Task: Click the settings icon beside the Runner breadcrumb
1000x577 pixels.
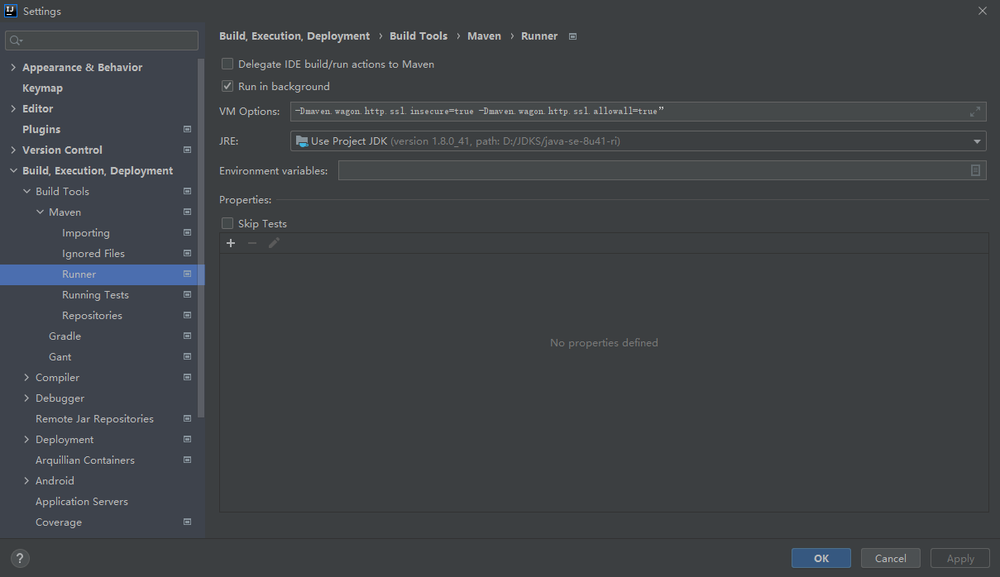Action: pos(572,36)
